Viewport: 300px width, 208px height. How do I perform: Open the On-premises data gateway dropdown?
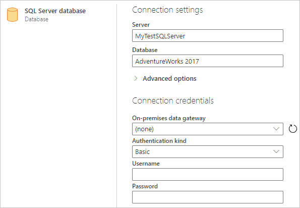pos(208,129)
